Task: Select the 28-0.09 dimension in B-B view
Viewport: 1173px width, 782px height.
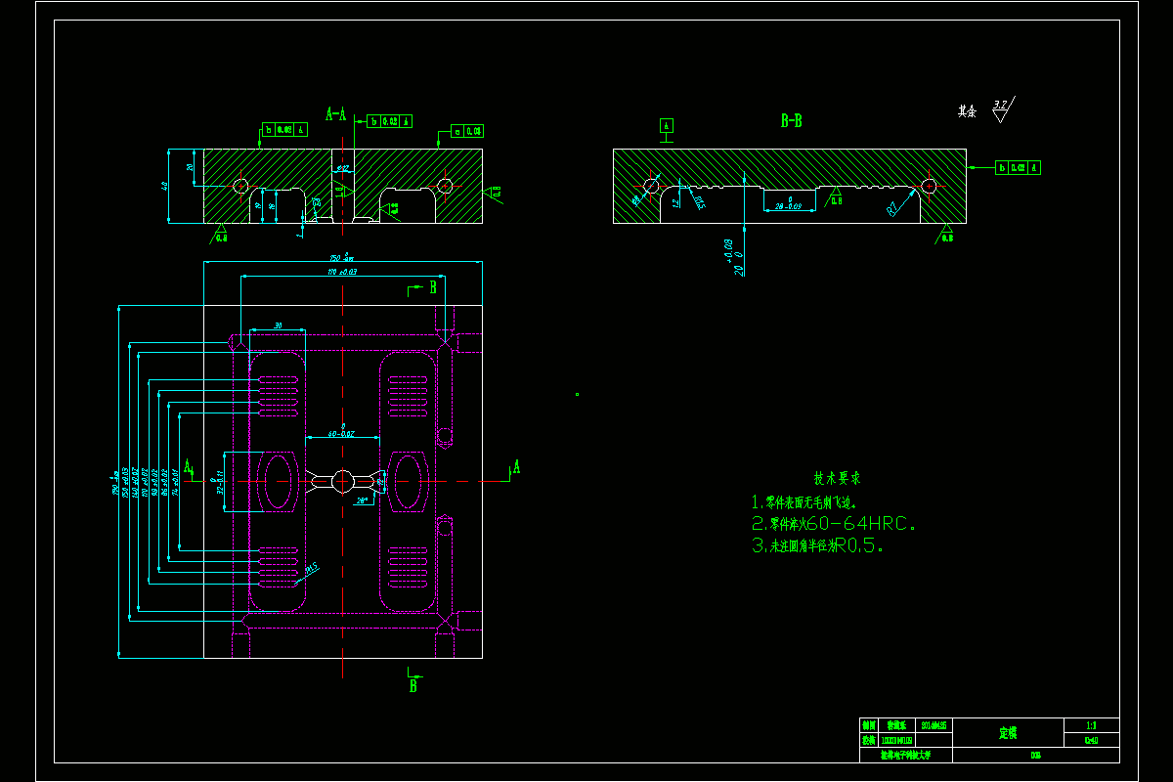Action: click(x=788, y=205)
